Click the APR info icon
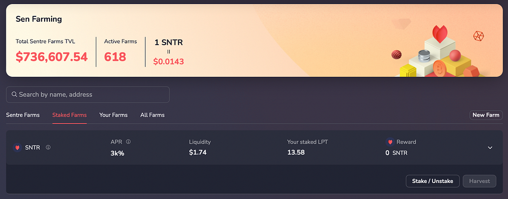 coord(128,141)
